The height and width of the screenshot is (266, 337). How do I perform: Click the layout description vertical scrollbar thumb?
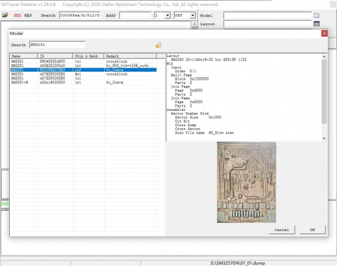(324, 91)
